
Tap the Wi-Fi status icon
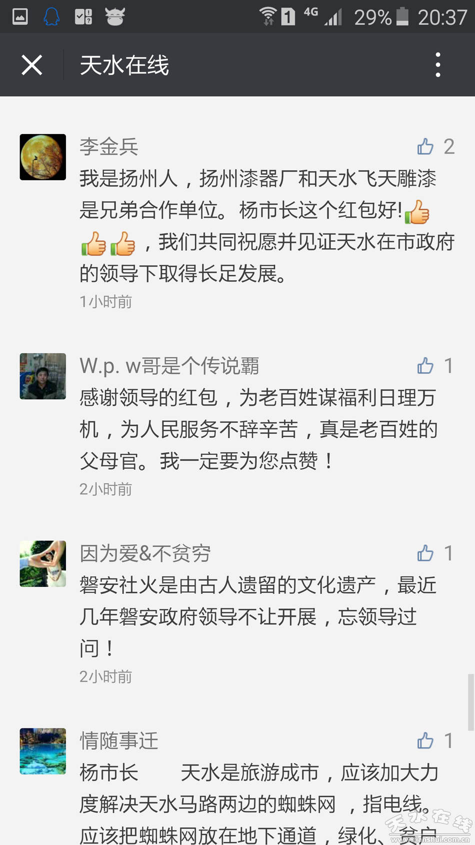(268, 17)
